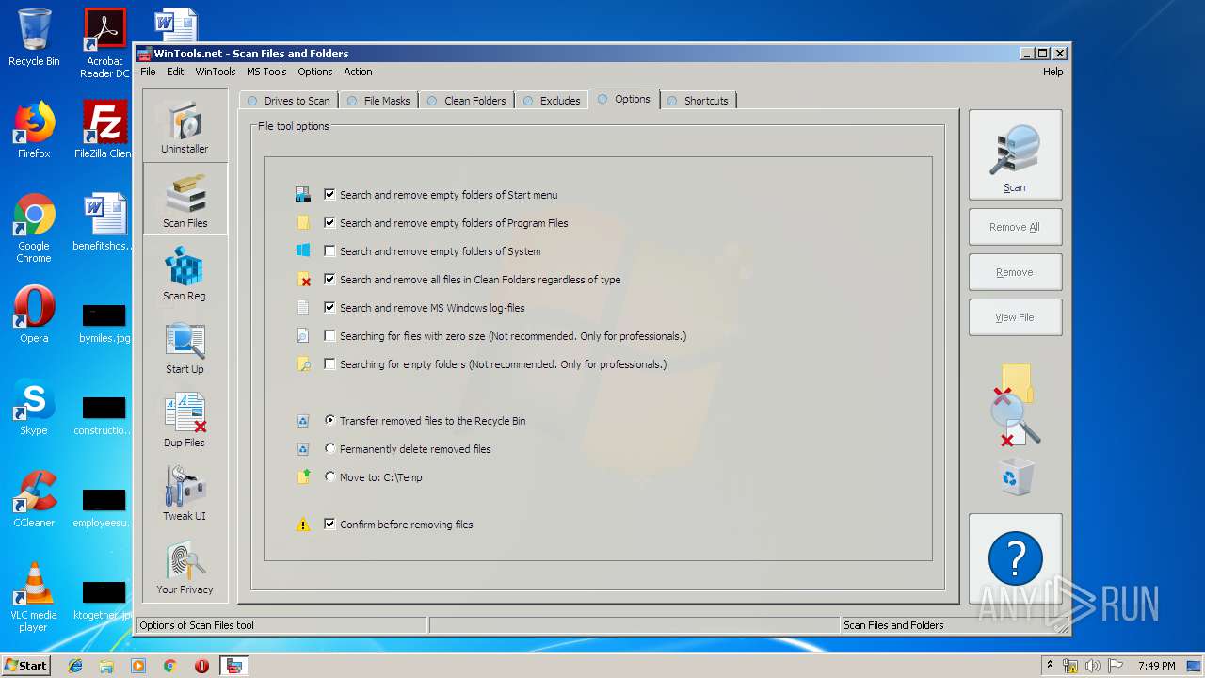
Task: Open the Edit menu
Action: click(175, 72)
